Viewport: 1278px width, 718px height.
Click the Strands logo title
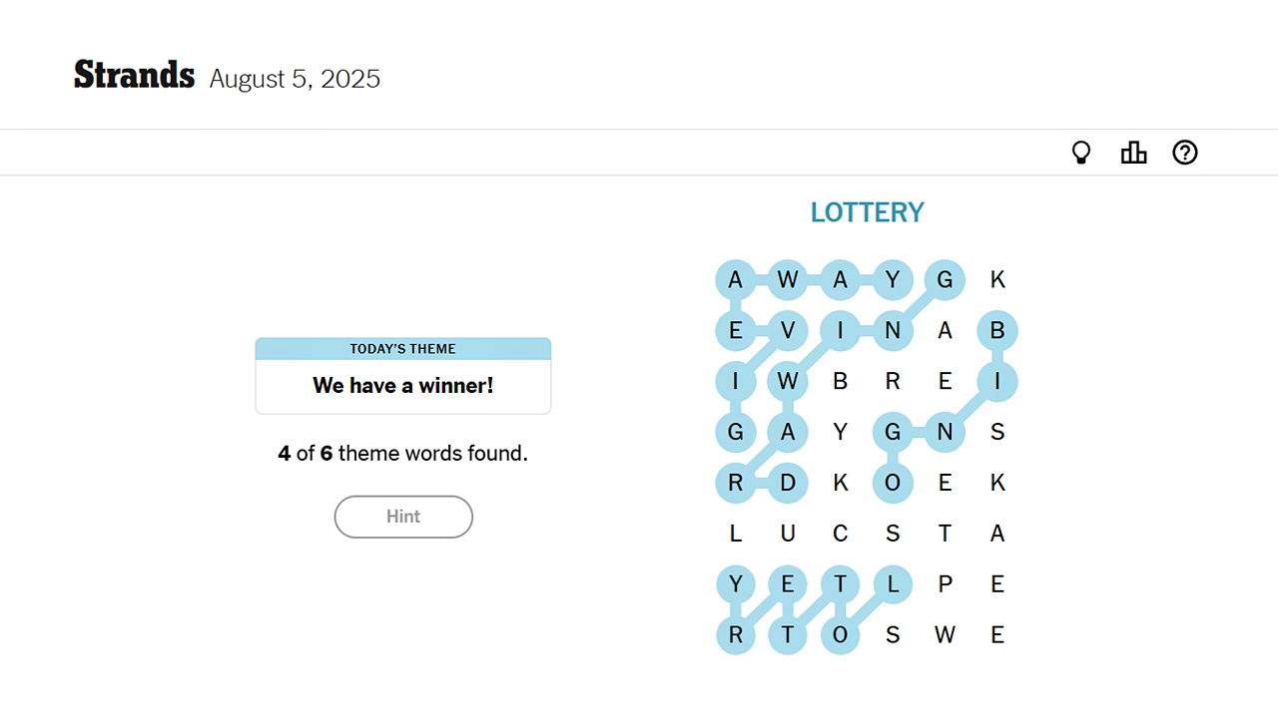pos(134,76)
